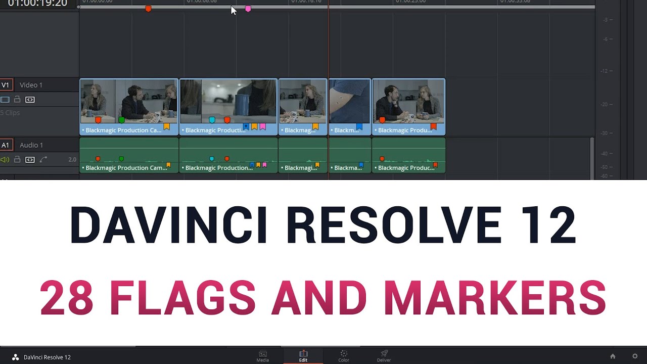Viewport: 647px width, 364px height.
Task: Click the red marker on the timeline ruler
Action: 148,9
